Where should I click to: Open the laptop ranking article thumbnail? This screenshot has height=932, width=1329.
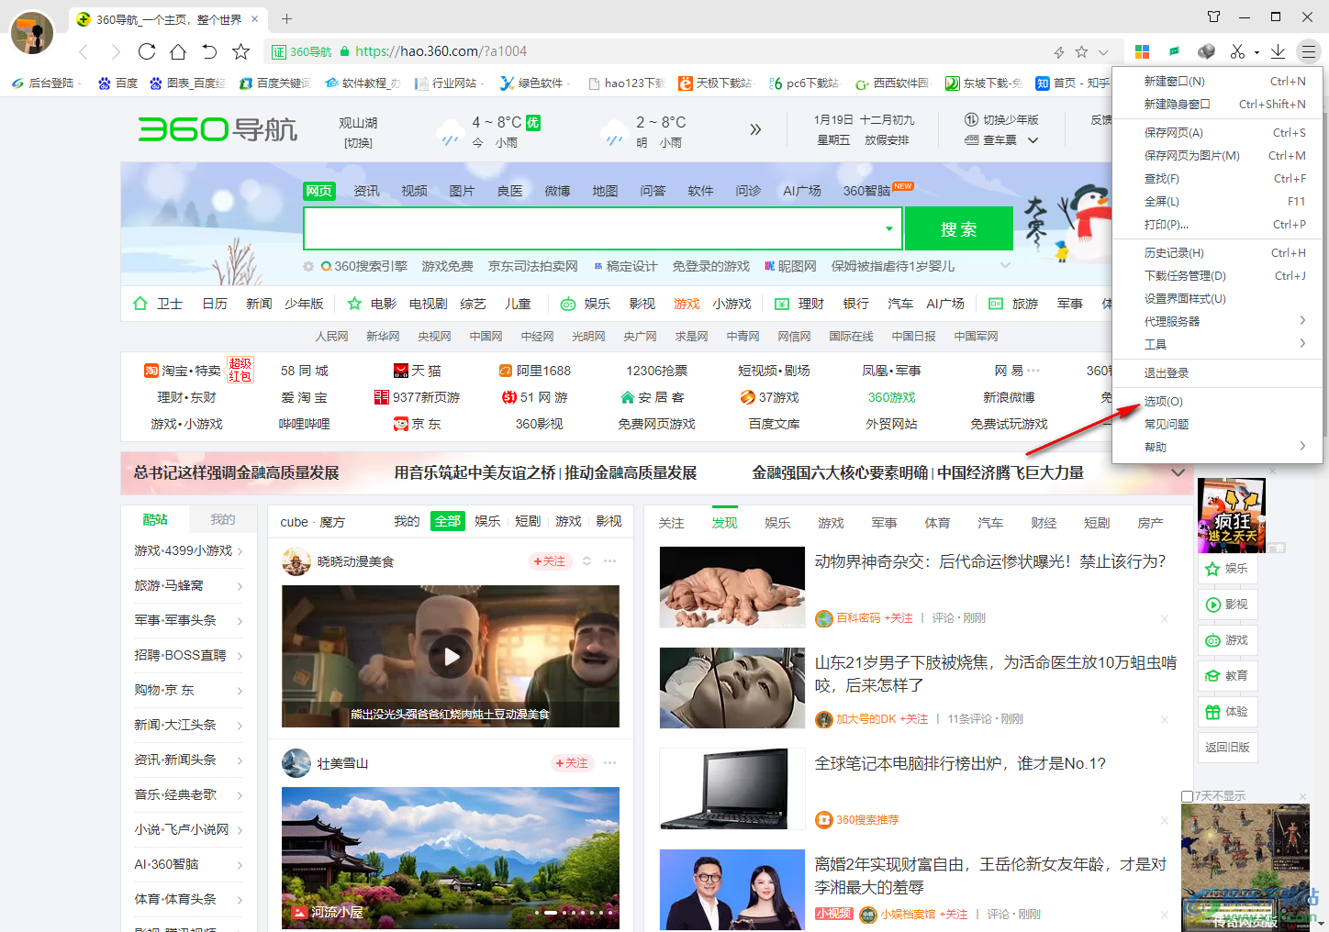point(732,789)
